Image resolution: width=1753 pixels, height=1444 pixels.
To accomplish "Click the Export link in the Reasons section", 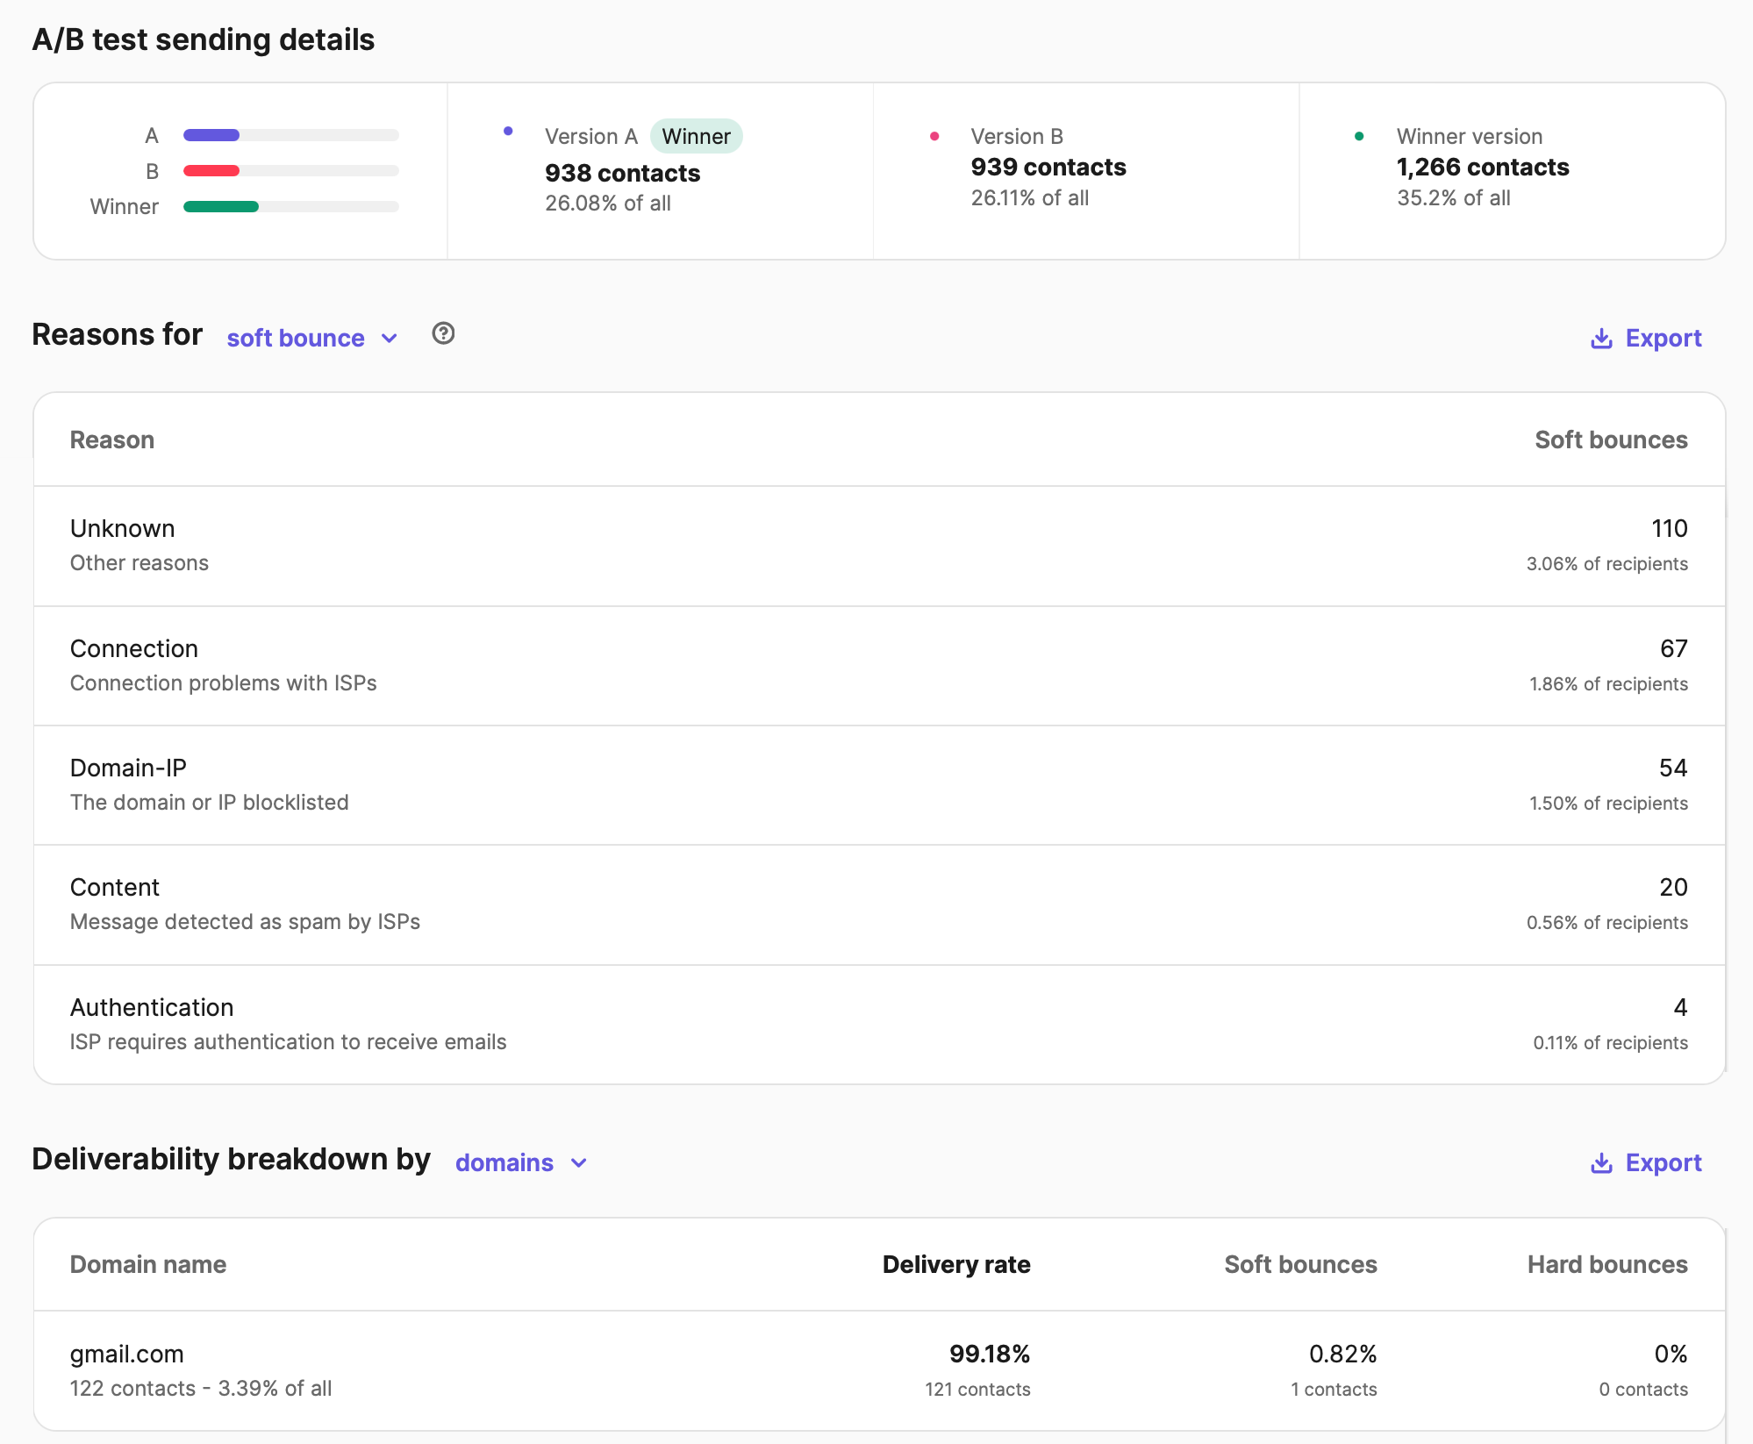I will [x=1664, y=338].
